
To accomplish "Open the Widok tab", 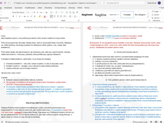I will (80, 8).
